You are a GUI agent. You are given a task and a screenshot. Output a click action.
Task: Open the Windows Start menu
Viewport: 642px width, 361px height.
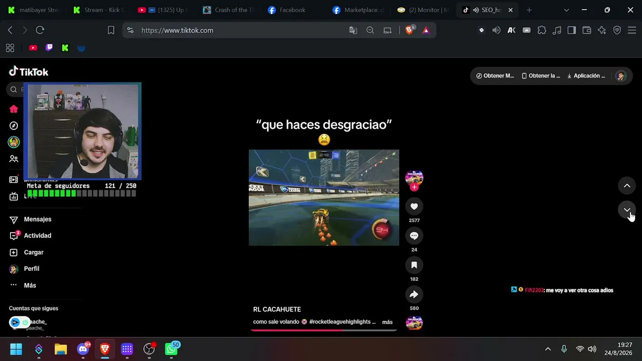(x=16, y=349)
